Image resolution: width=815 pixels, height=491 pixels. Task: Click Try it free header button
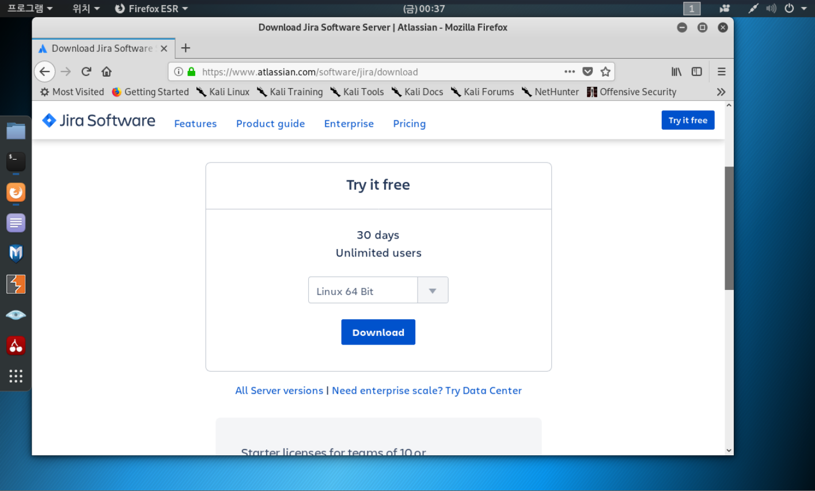point(688,120)
